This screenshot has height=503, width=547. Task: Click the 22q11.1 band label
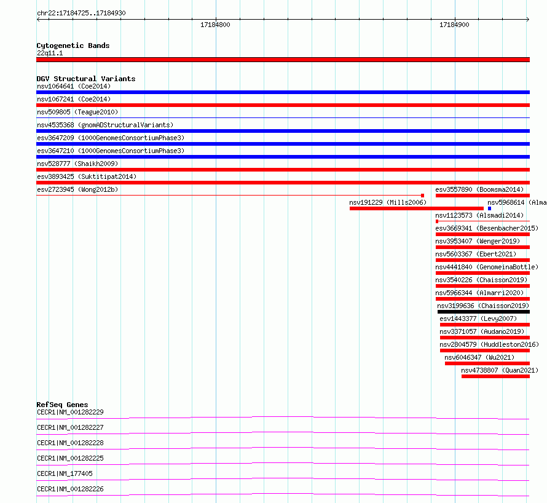(x=50, y=53)
